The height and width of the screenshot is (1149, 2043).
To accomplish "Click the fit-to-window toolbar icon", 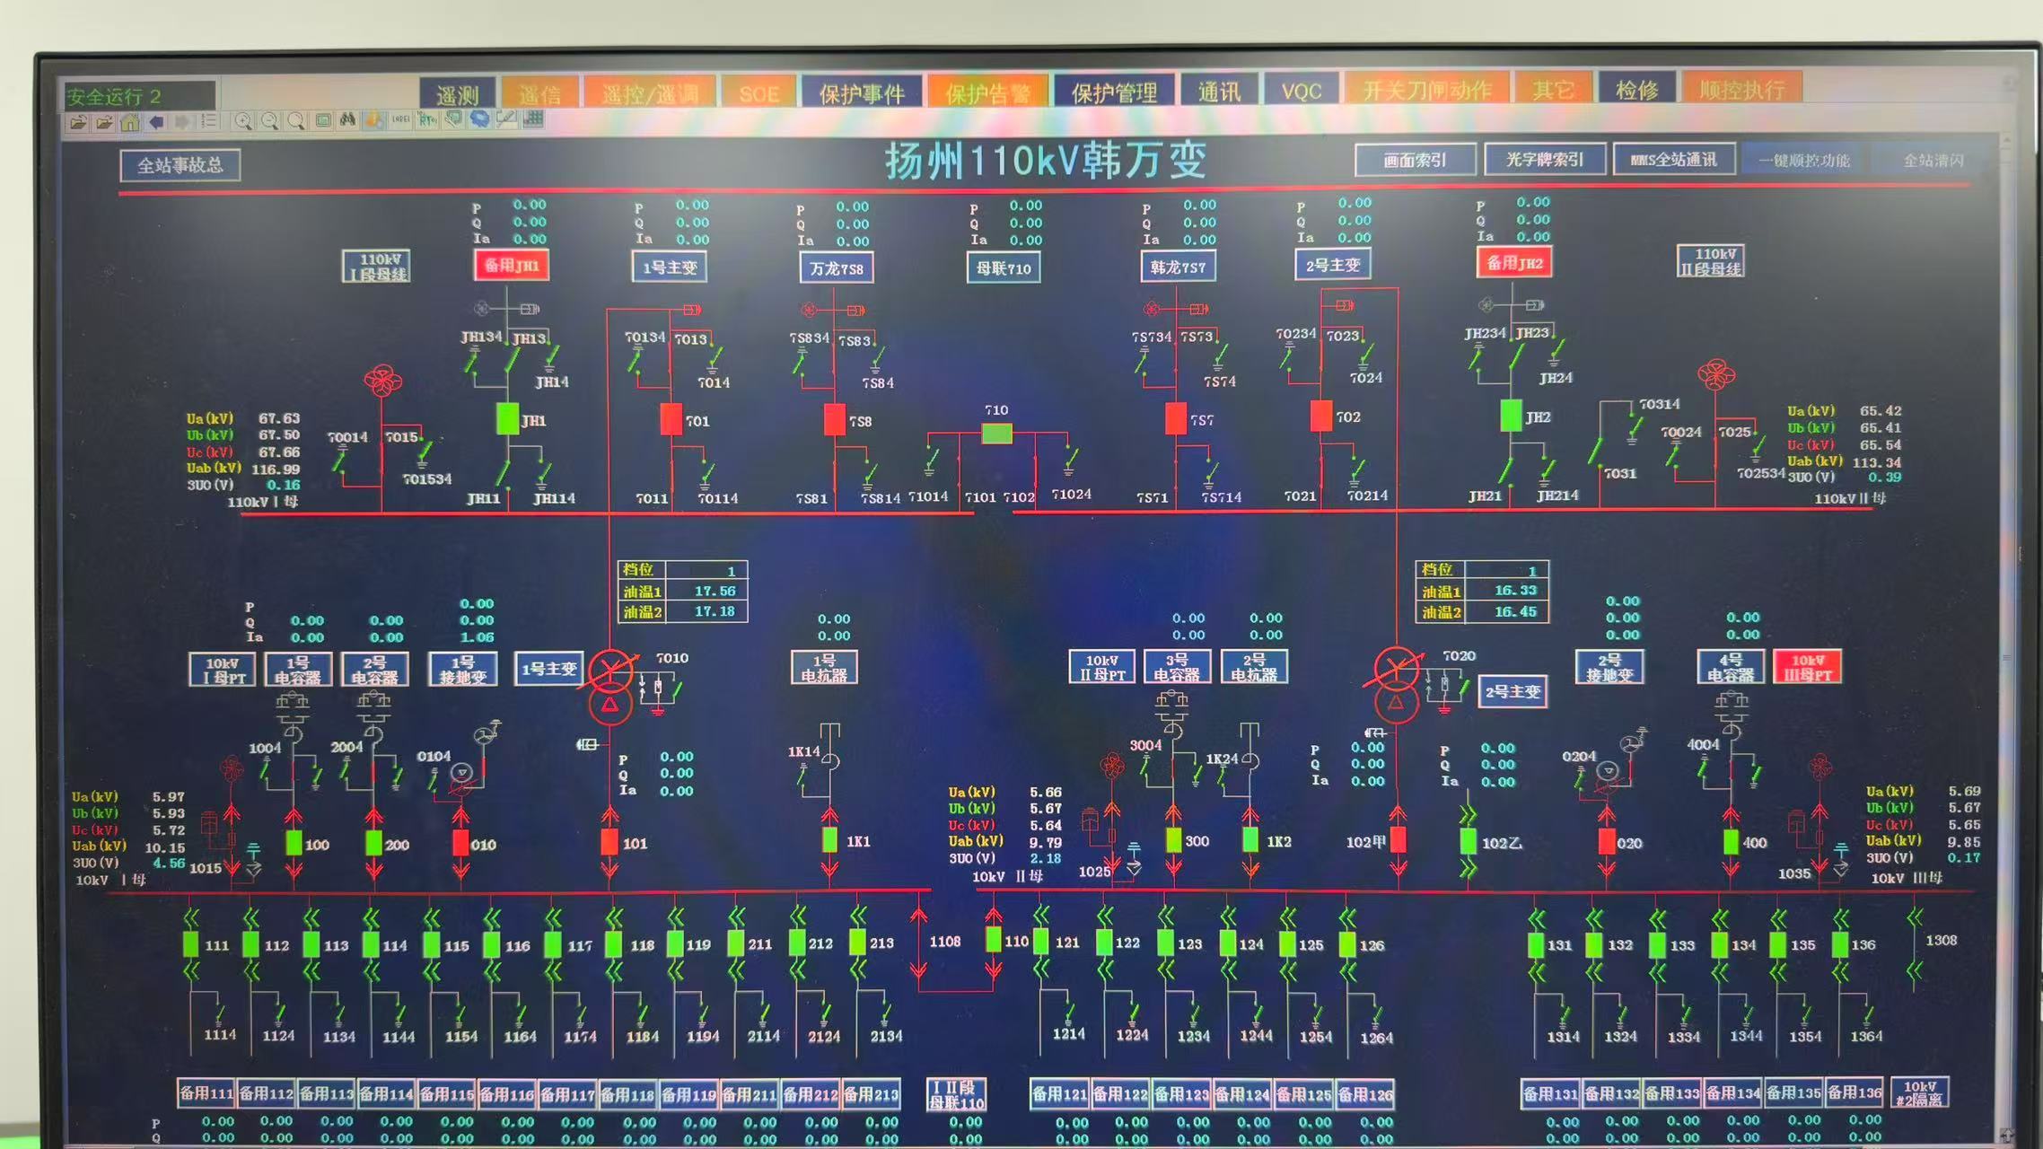I will (x=323, y=120).
